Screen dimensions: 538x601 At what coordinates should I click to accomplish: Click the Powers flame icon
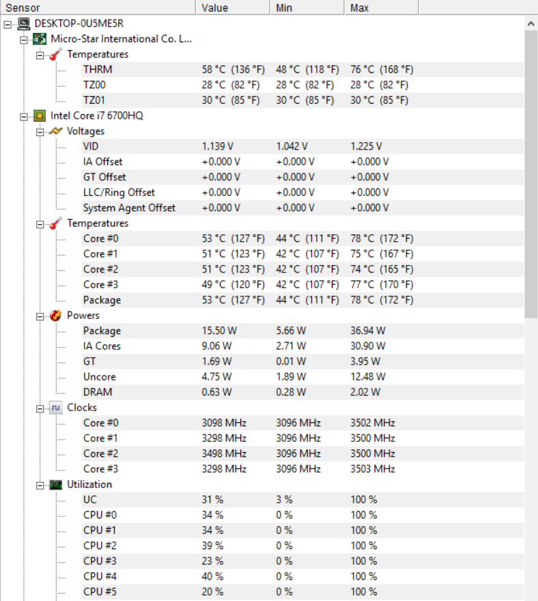coord(55,316)
